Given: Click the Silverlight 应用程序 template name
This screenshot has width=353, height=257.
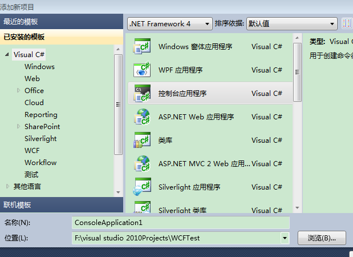Looking at the screenshot, I should click(x=189, y=187).
